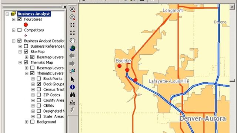237x133 pixels.
Task: Enable the State Areas layer
Action: click(39, 116)
